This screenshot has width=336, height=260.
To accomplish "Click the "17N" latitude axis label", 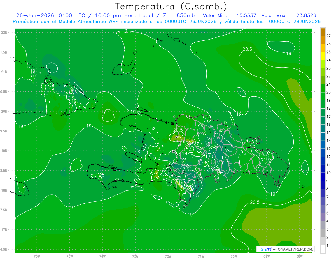I will coord(4,230).
